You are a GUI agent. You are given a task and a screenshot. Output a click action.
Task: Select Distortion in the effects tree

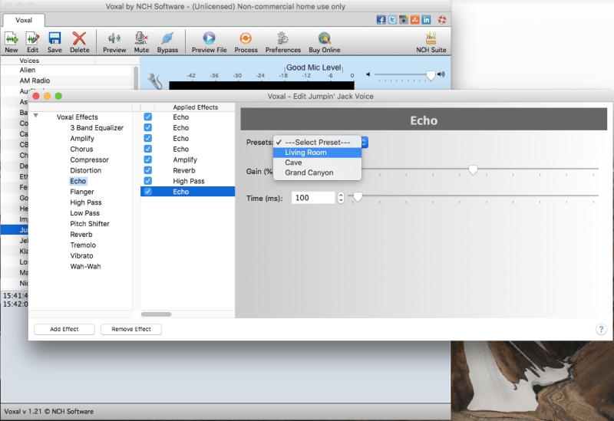point(86,170)
